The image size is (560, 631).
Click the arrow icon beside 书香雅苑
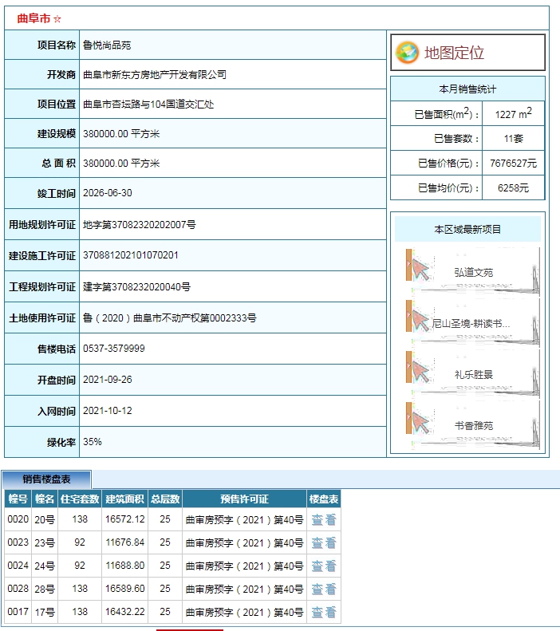click(420, 423)
